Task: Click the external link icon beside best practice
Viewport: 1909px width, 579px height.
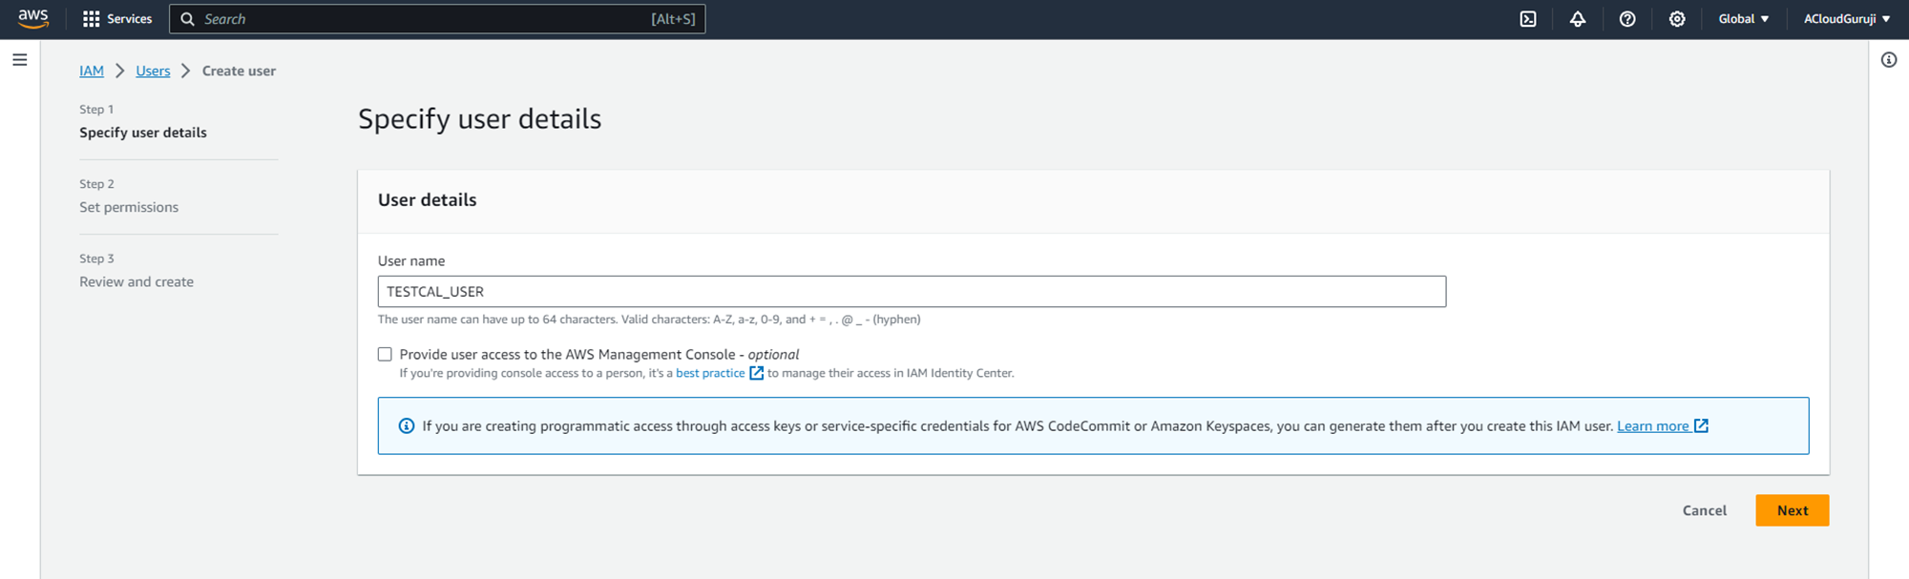Action: click(x=756, y=373)
